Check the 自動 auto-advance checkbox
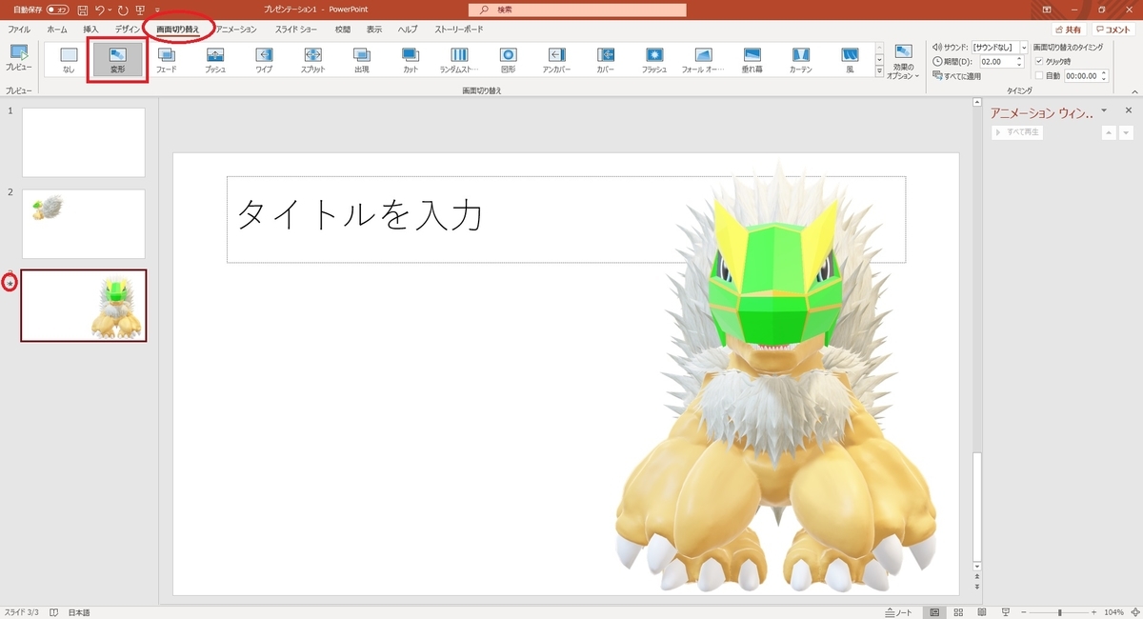This screenshot has height=619, width=1143. (x=1040, y=75)
